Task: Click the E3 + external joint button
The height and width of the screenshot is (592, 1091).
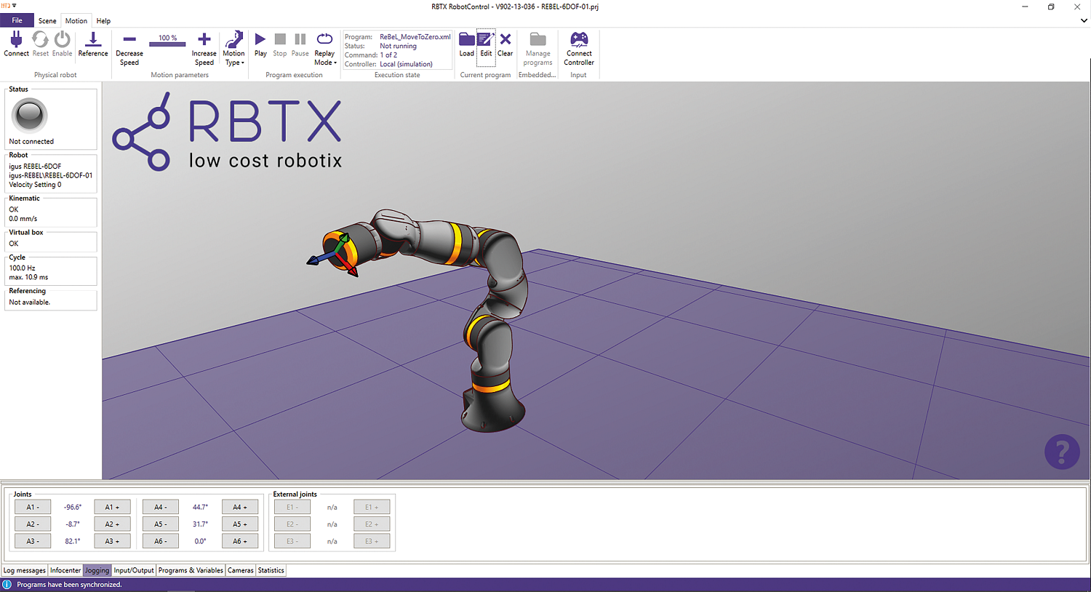Action: tap(372, 541)
